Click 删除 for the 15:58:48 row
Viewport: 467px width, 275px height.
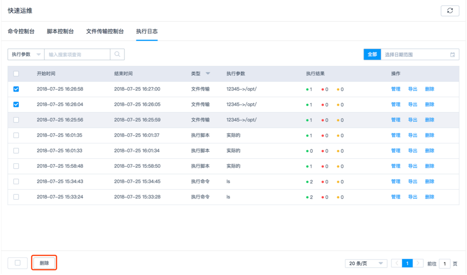click(430, 166)
